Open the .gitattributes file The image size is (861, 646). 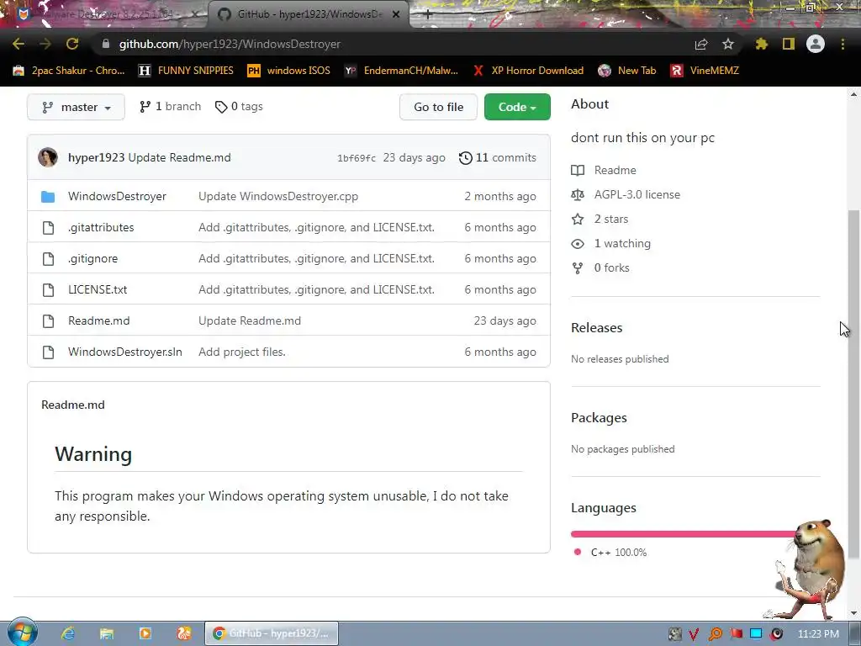pos(101,227)
